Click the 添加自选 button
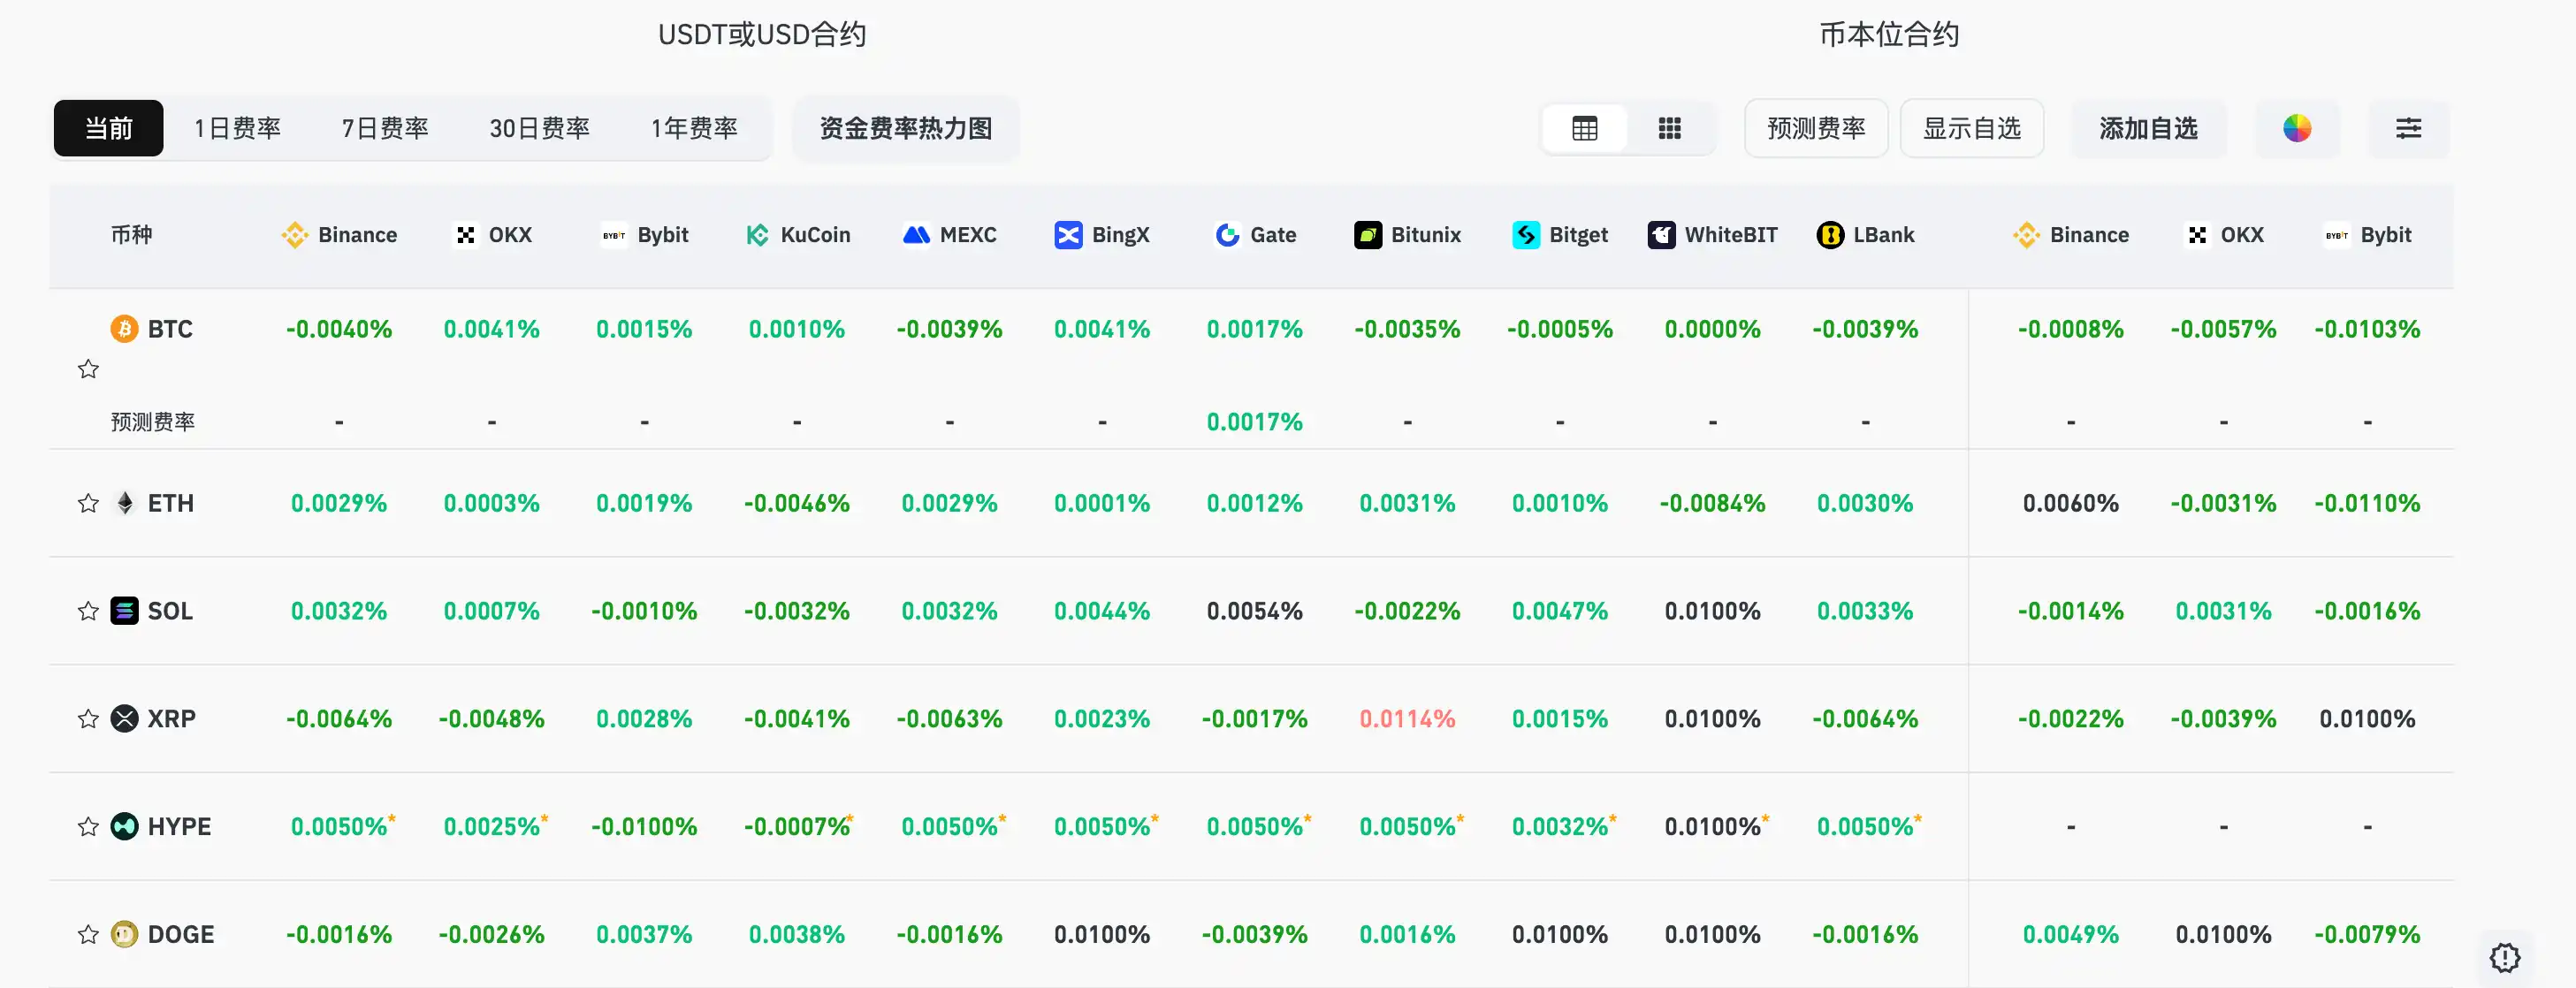 pyautogui.click(x=2148, y=129)
